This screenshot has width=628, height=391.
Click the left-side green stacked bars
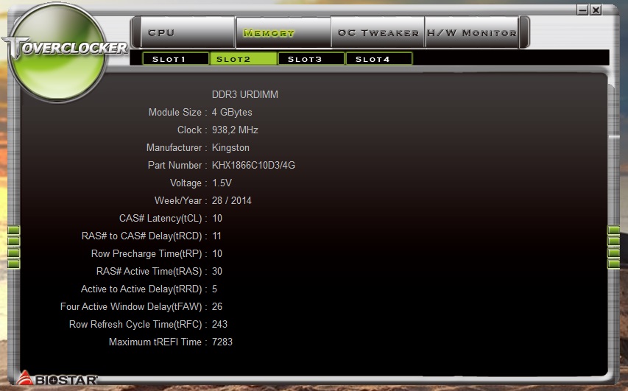point(13,247)
